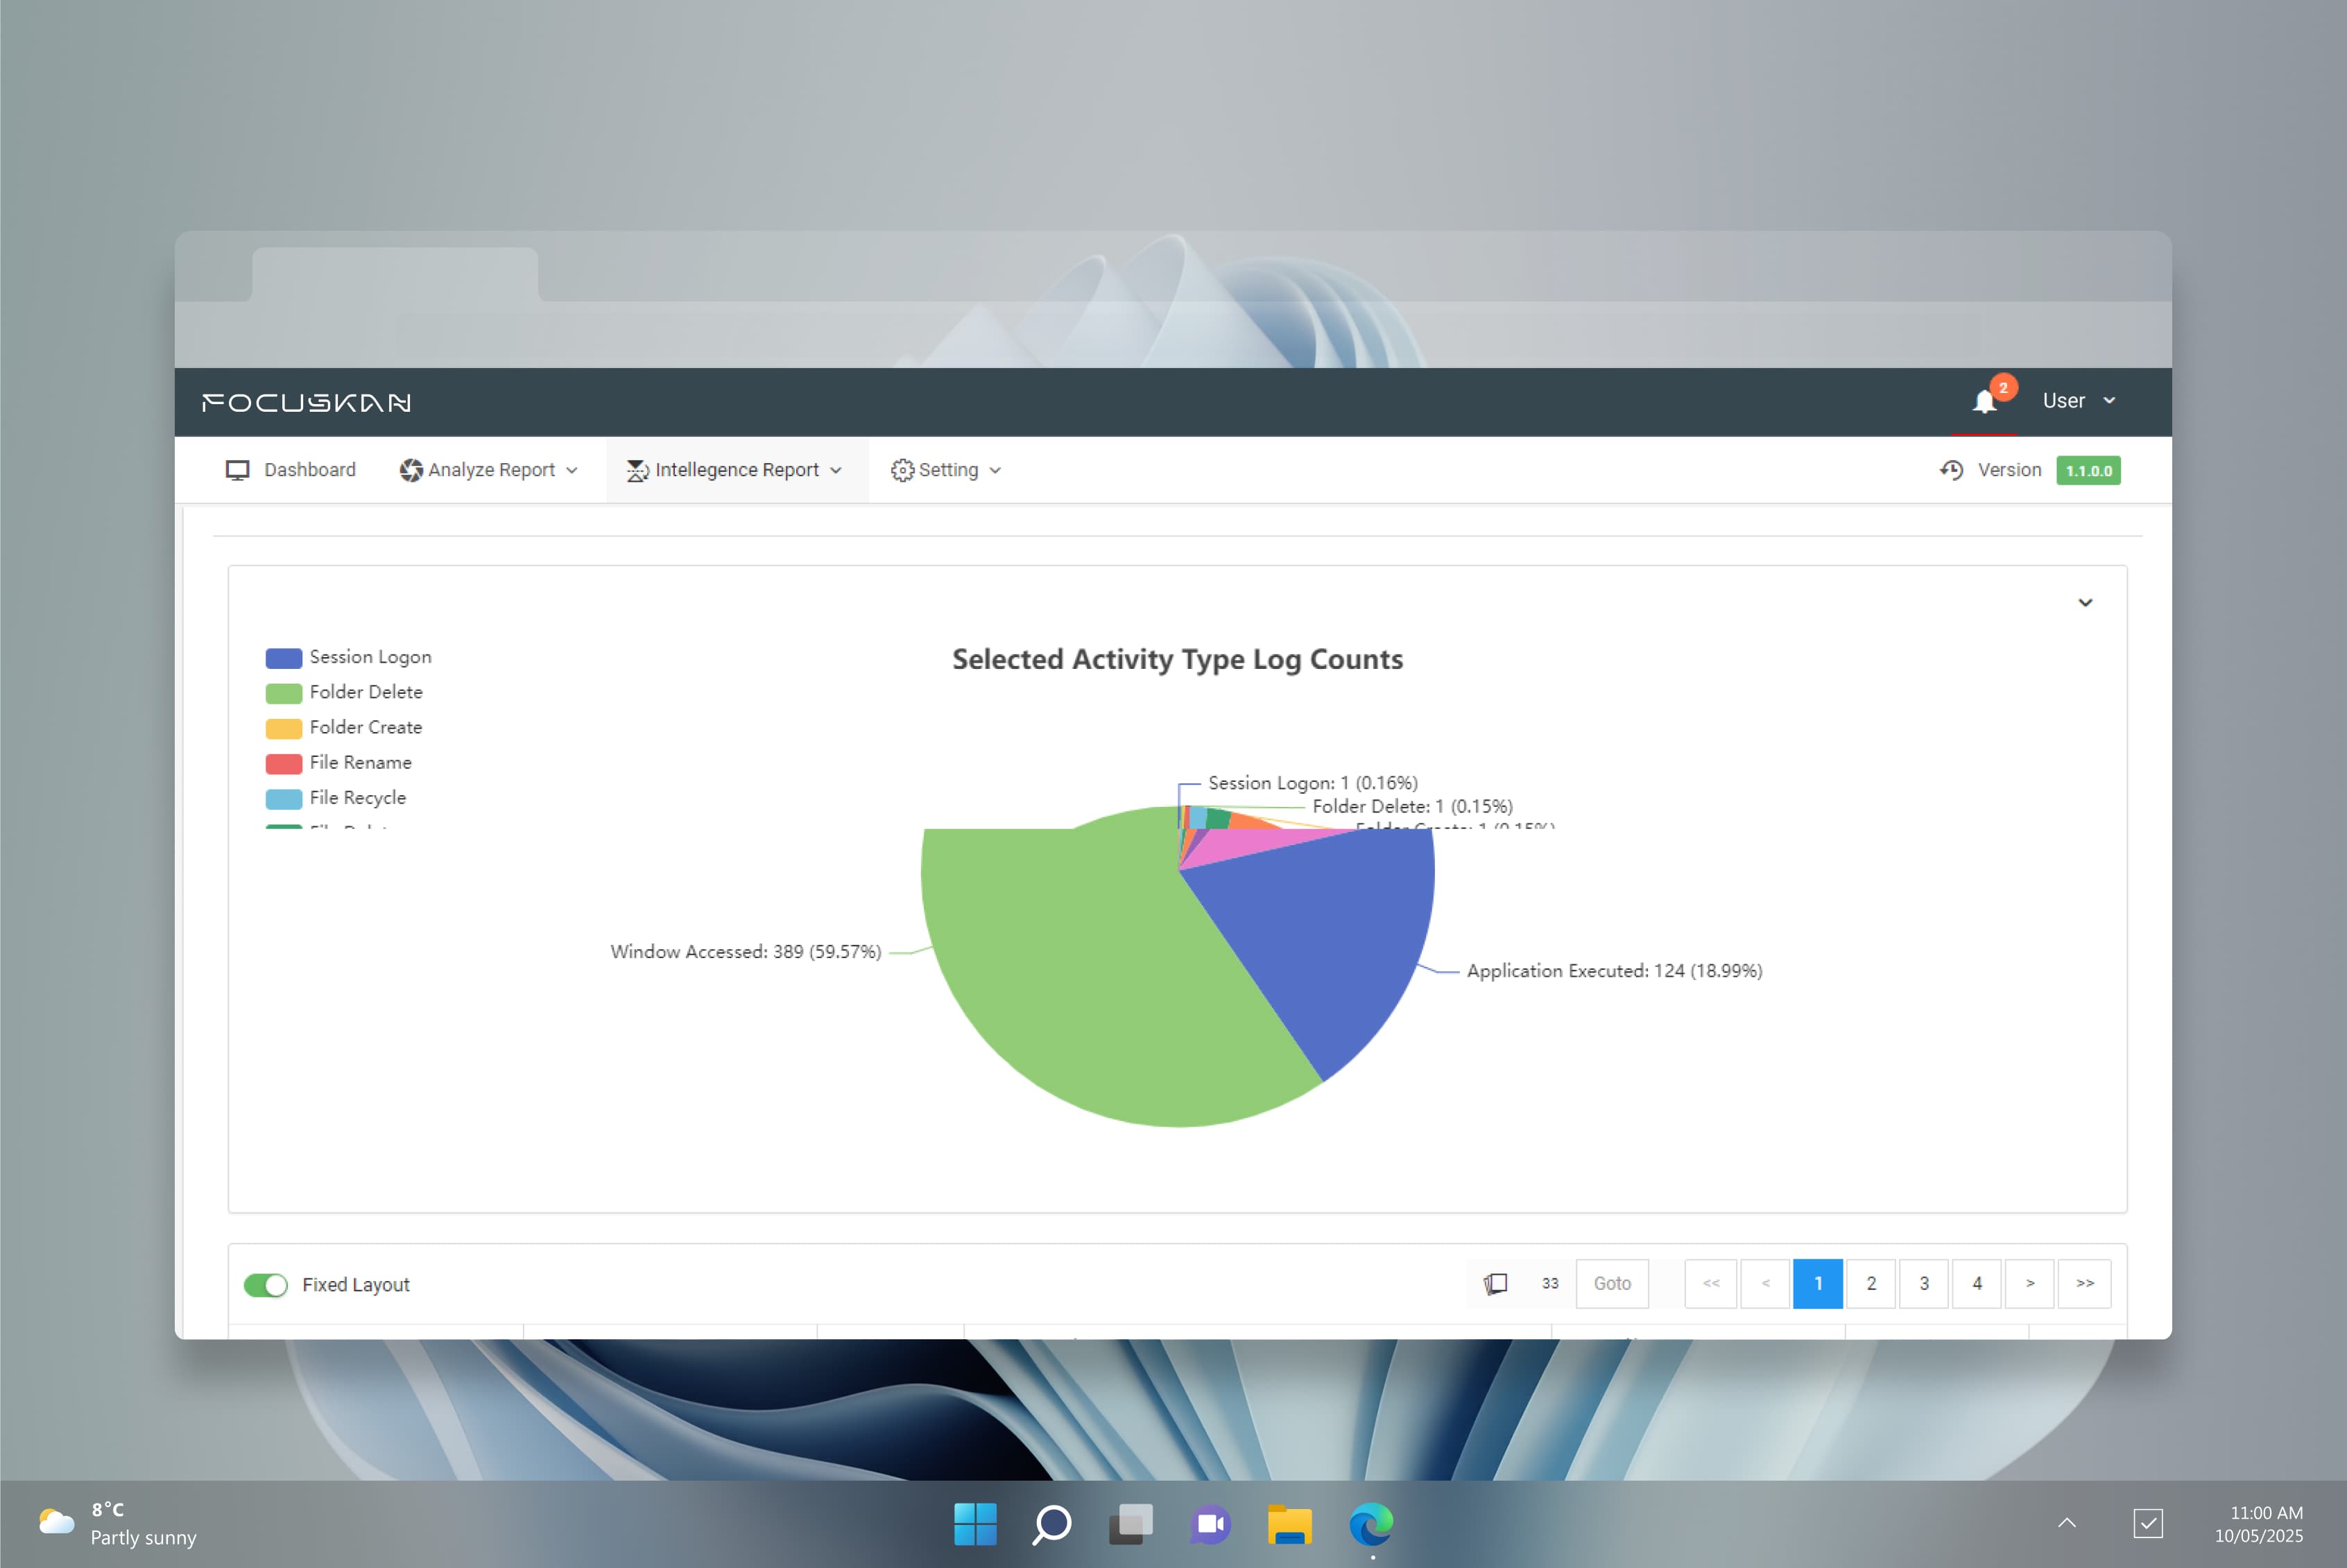Launch the Teams chat taskbar icon
This screenshot has height=1568, width=2347.
click(x=1210, y=1524)
